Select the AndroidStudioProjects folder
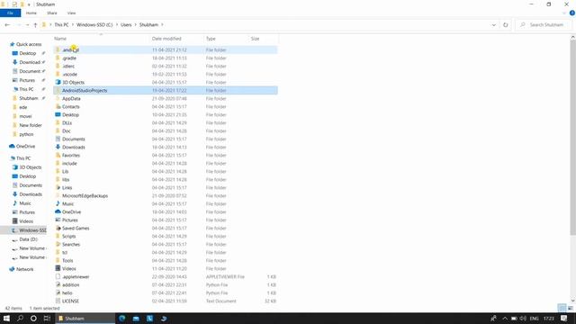 [x=166, y=90]
